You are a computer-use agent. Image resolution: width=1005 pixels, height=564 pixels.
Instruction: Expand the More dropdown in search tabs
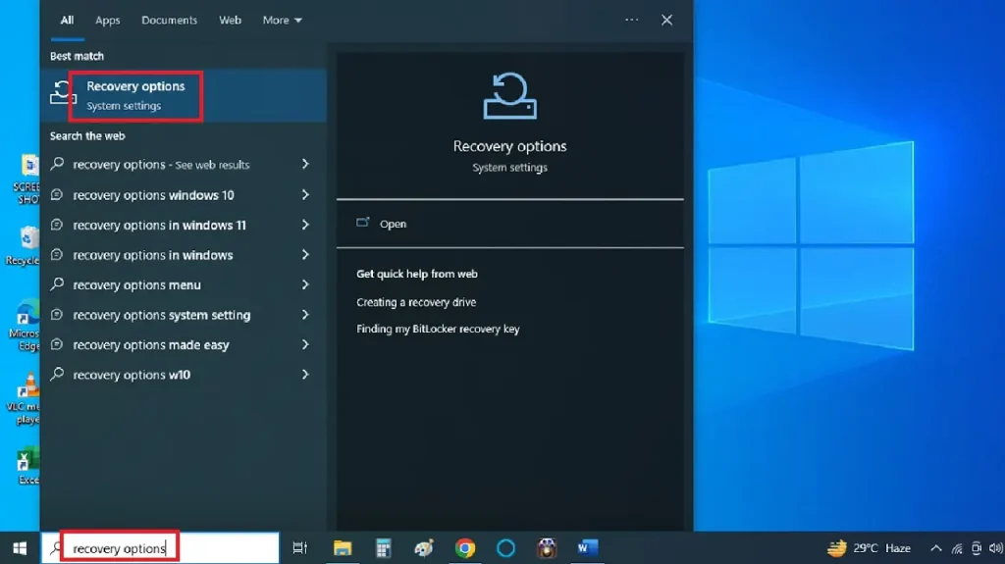(282, 20)
